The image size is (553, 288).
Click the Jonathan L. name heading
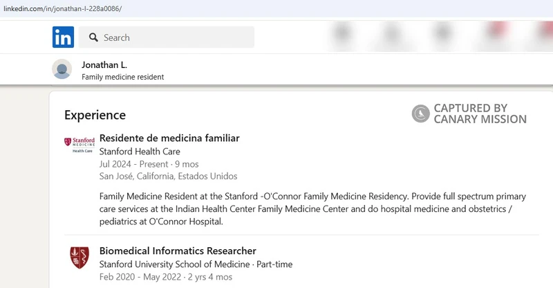pos(104,64)
